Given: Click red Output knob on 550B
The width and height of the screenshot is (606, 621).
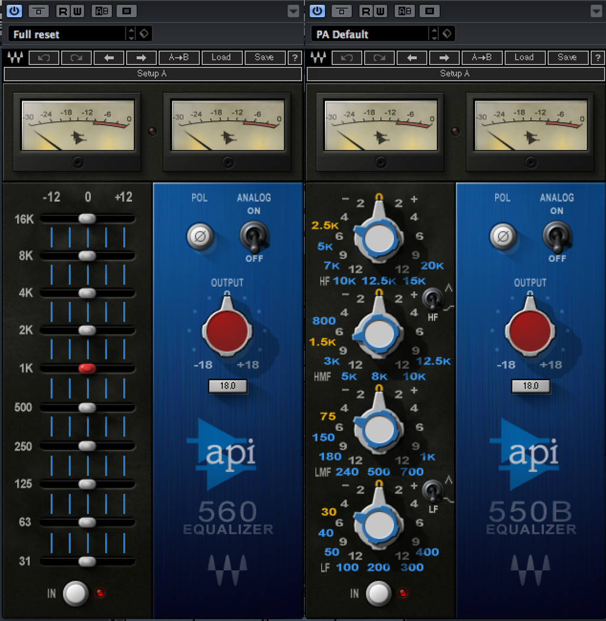Looking at the screenshot, I should 530,331.
